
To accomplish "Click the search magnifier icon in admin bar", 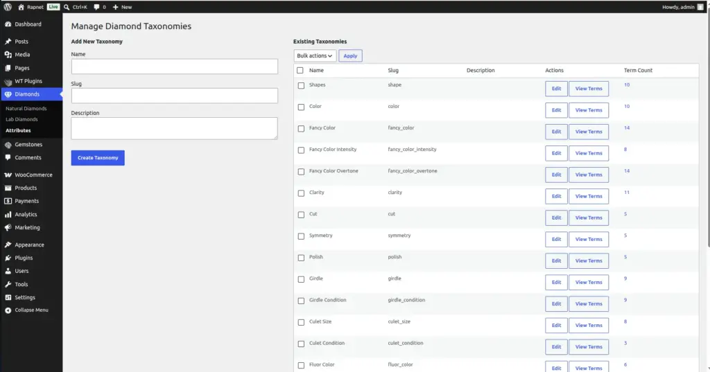I will click(x=67, y=7).
